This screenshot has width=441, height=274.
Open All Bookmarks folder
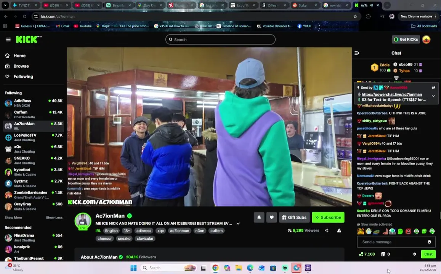[424, 26]
